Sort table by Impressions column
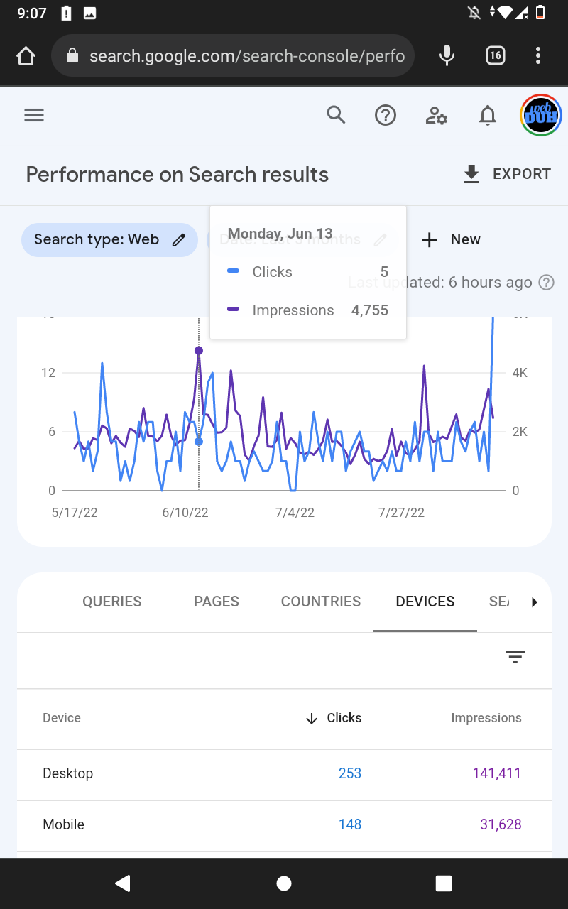This screenshot has height=909, width=568. (486, 718)
